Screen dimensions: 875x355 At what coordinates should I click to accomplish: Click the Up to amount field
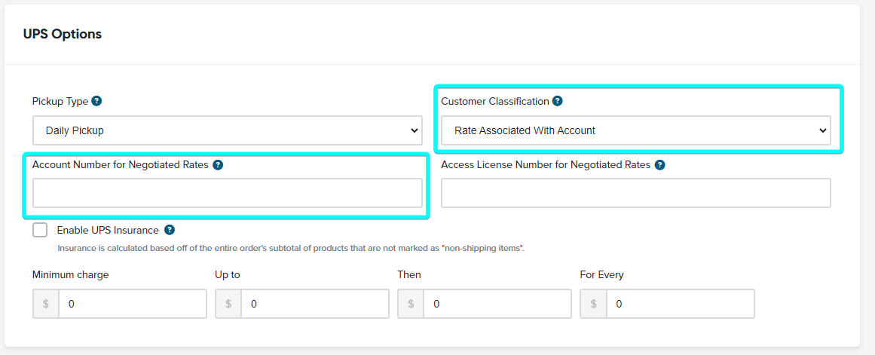tap(315, 304)
